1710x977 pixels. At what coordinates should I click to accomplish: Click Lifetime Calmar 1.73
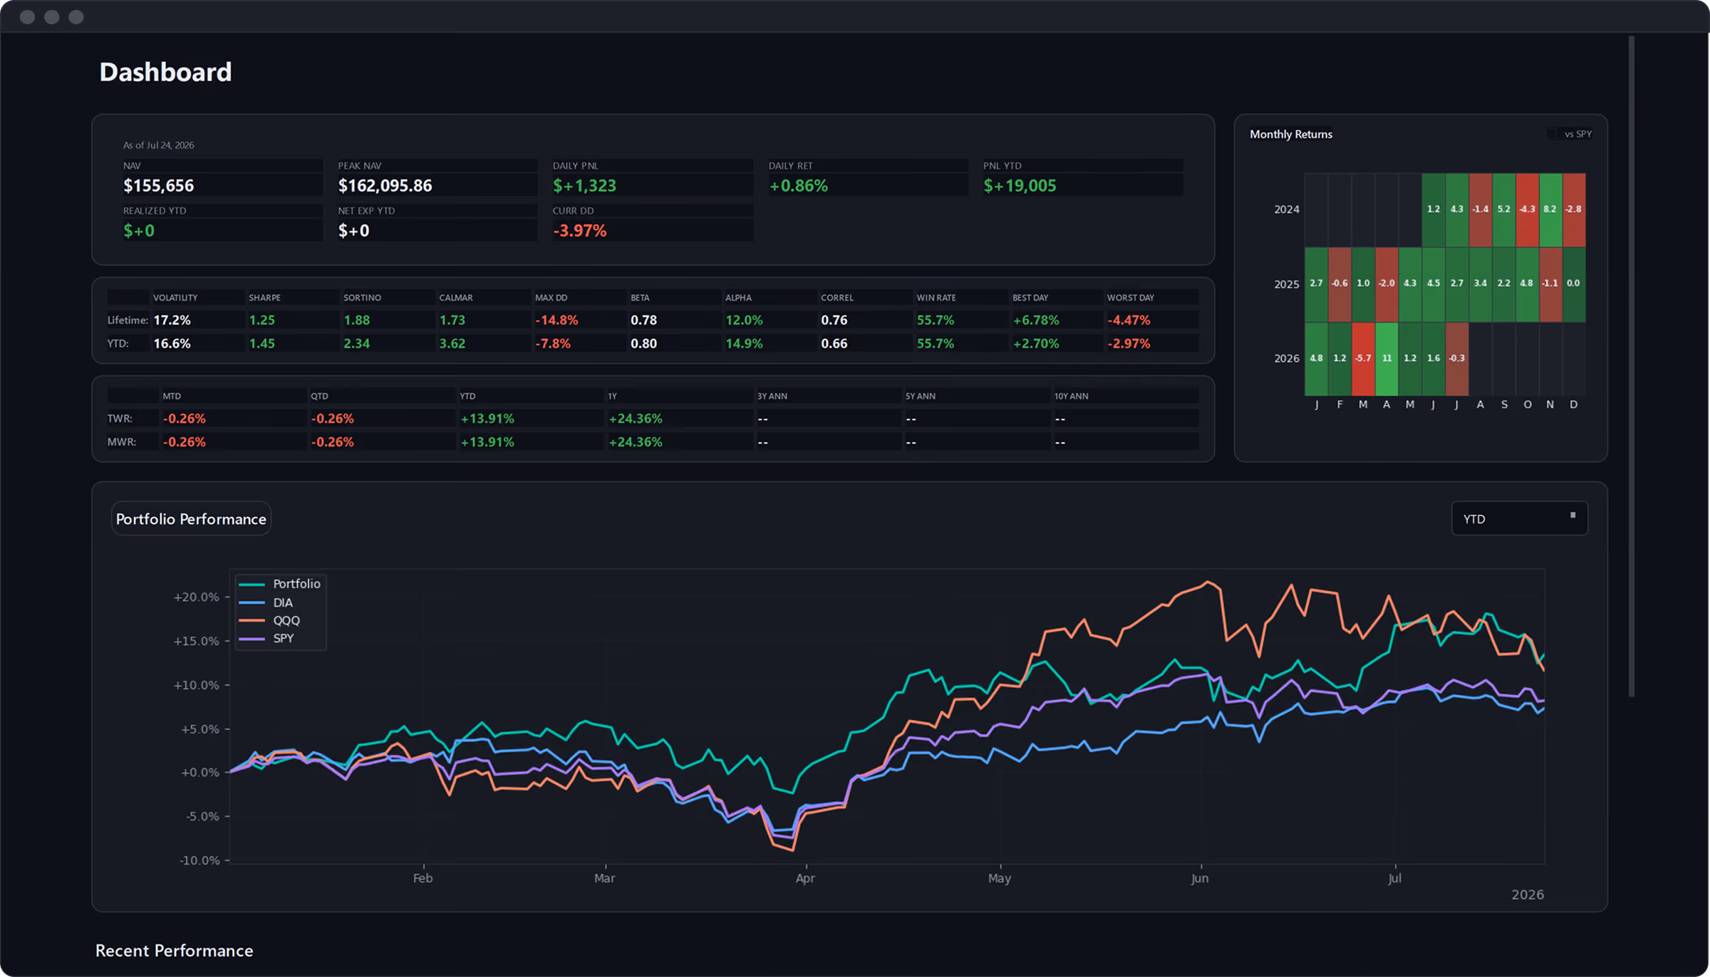point(452,320)
